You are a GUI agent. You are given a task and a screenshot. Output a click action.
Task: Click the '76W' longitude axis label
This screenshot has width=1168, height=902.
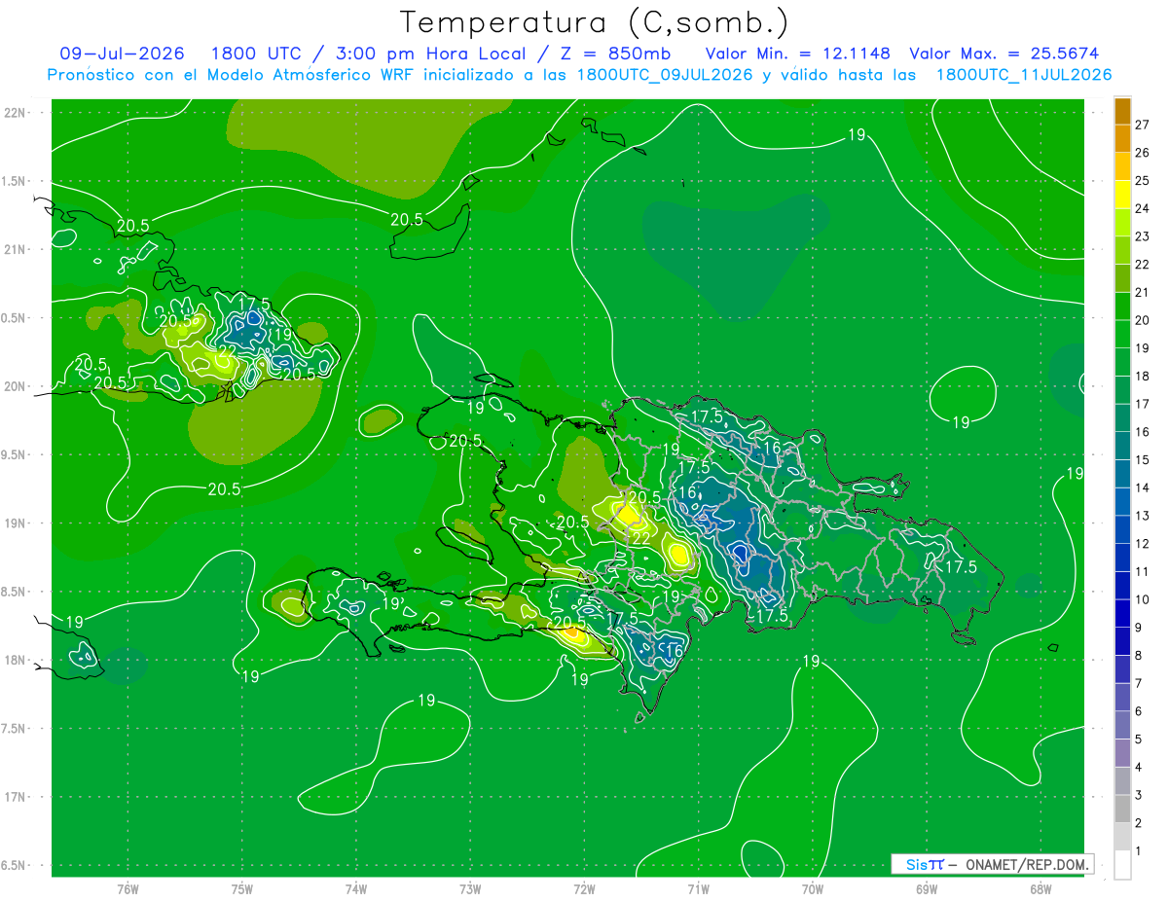point(128,888)
